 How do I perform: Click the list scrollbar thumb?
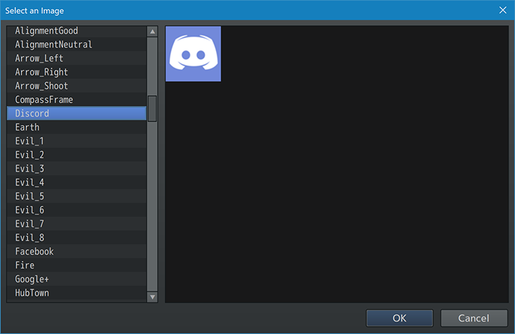(x=152, y=109)
